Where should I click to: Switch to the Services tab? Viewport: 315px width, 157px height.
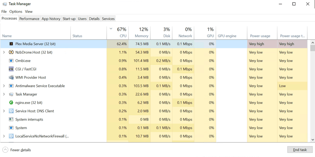tap(108, 19)
